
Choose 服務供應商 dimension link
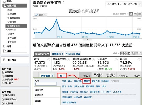[x=67, y=97]
